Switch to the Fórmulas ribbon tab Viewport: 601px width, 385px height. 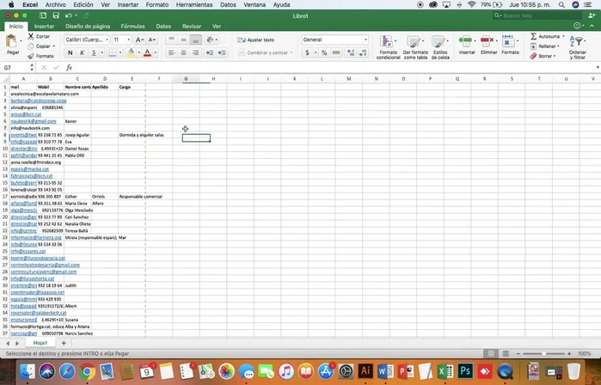pos(132,27)
